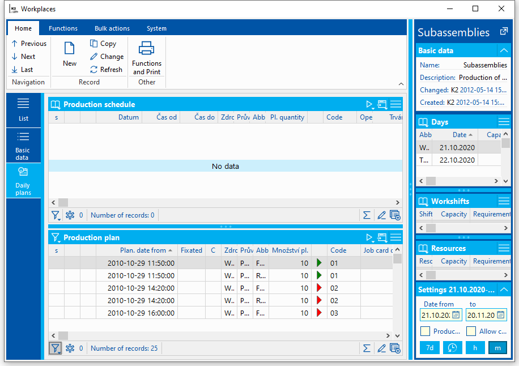This screenshot has width=519, height=366.
Task: Click the Production plan panel layout icon
Action: (382, 237)
